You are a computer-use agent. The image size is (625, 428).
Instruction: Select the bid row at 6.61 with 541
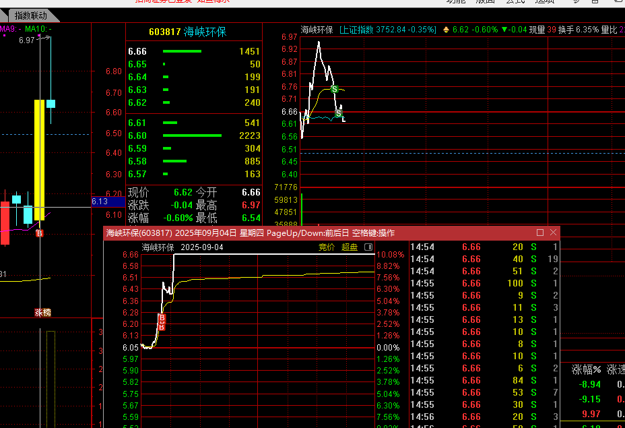click(x=194, y=123)
